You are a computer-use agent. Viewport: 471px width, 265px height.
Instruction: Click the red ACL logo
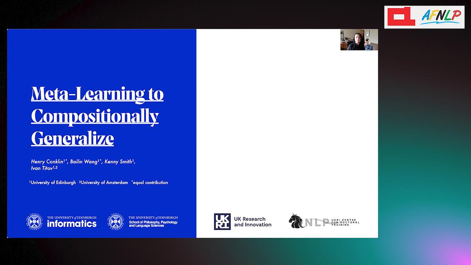tap(400, 17)
